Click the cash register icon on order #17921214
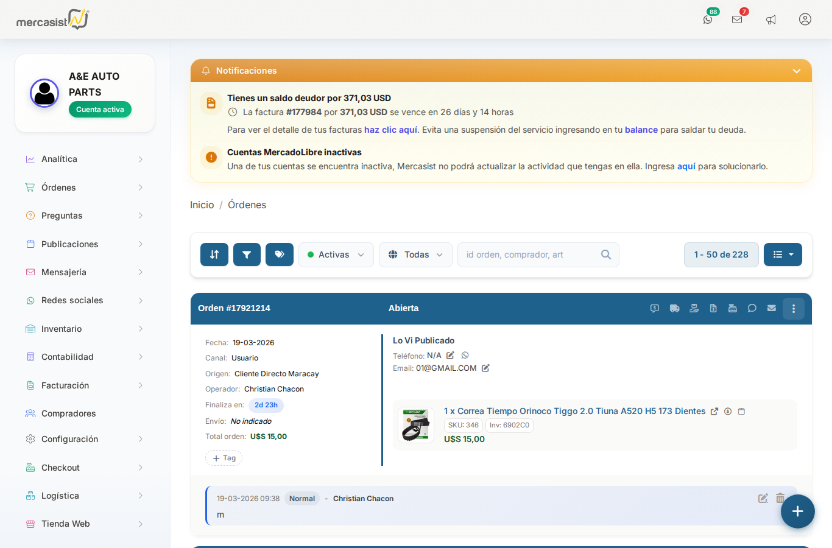Image resolution: width=832 pixels, height=548 pixels. [733, 308]
